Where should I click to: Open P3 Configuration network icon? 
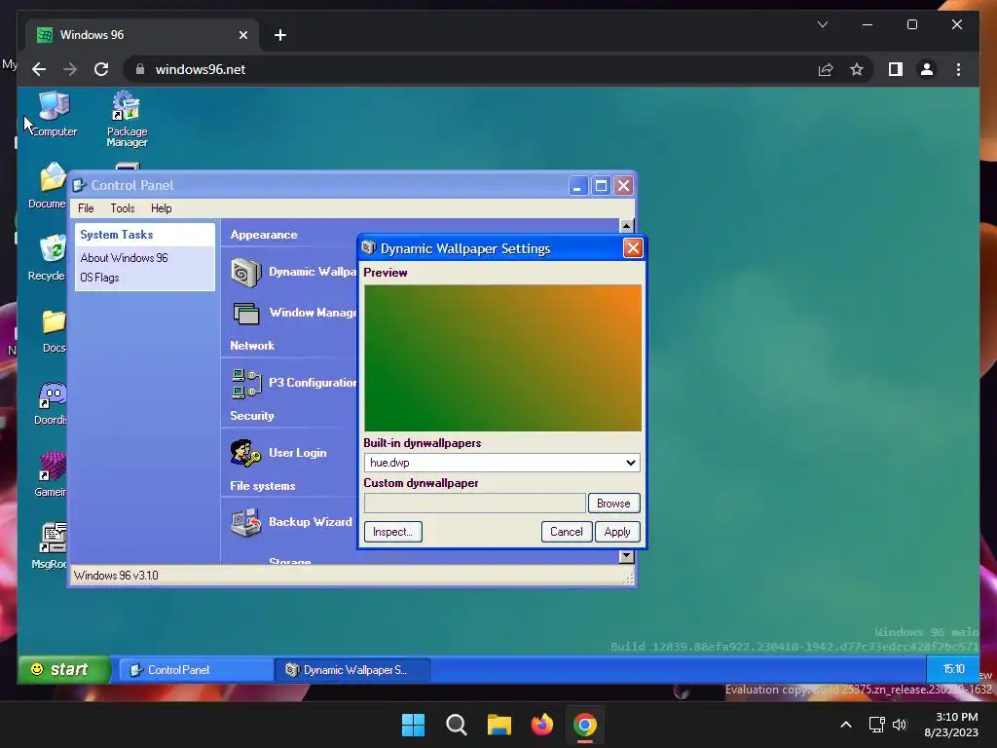(x=246, y=384)
